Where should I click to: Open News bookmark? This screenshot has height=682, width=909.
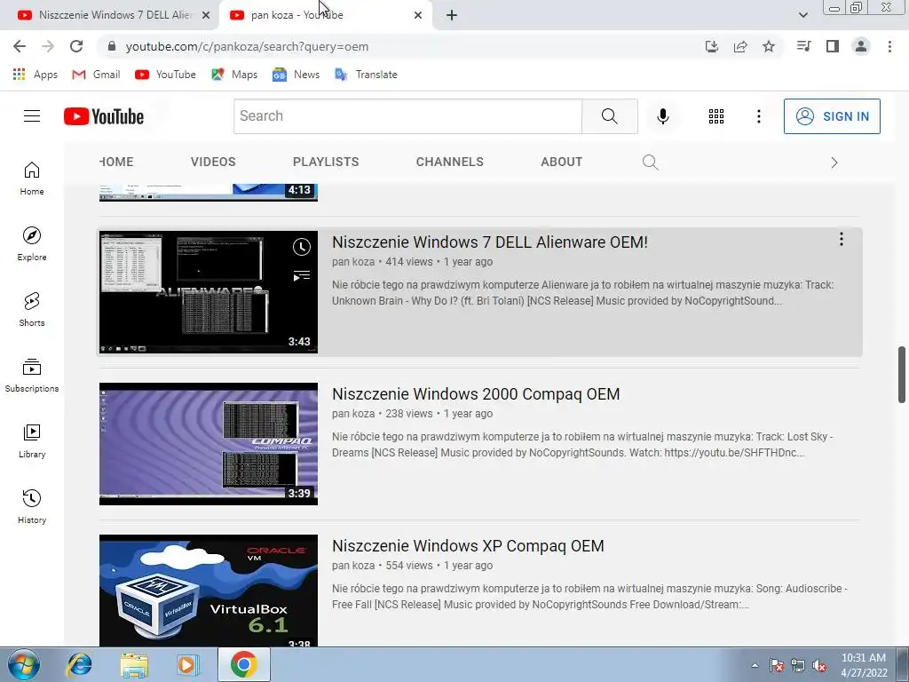(296, 75)
